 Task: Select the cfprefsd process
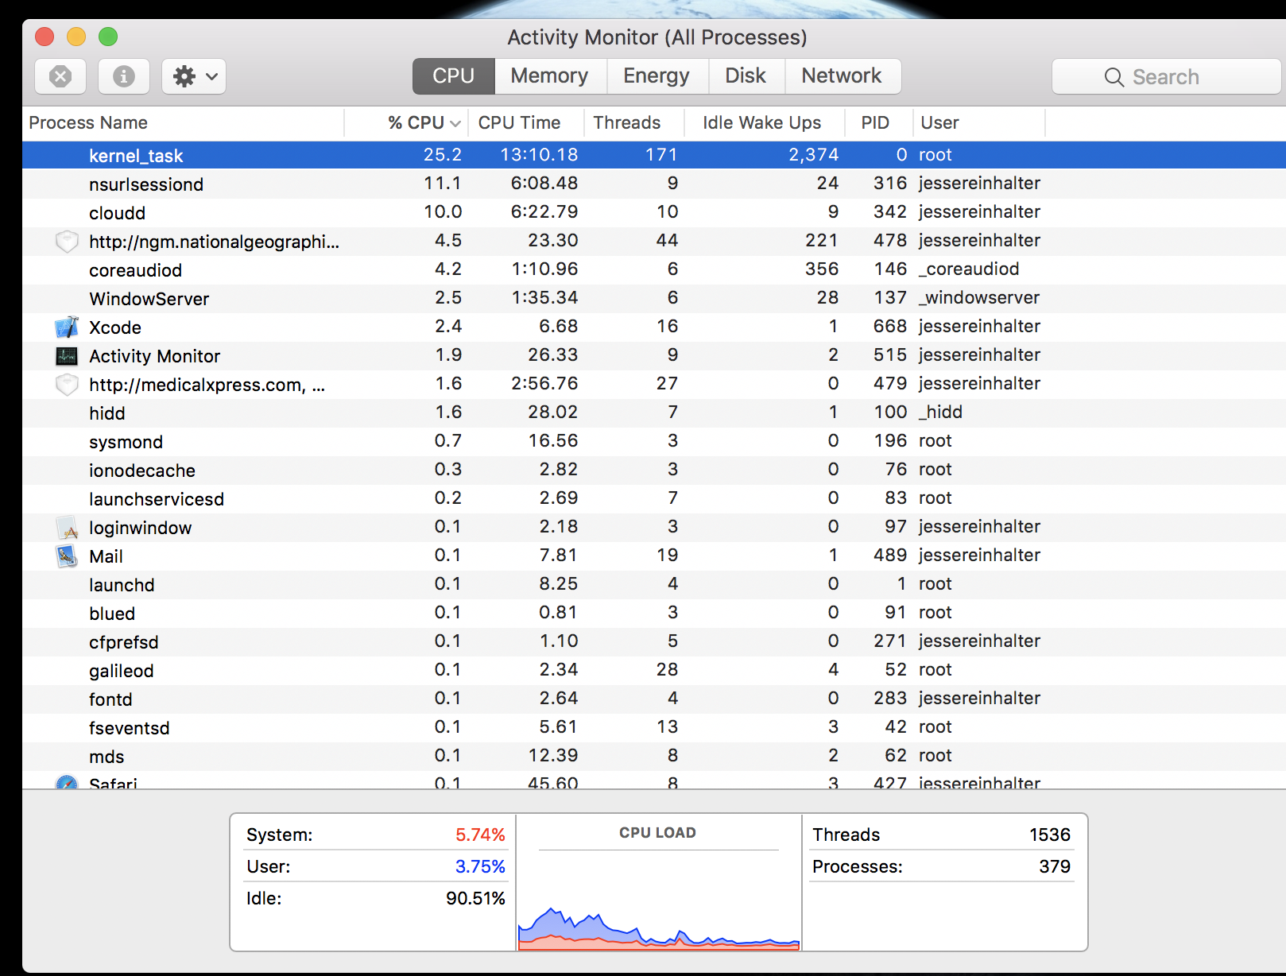653,641
